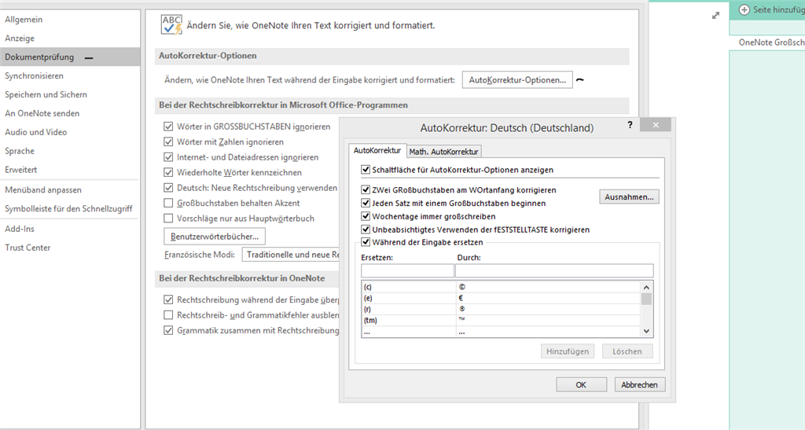Toggle Wiederholte Wörter kennzeichnen
The image size is (805, 430).
coord(168,172)
